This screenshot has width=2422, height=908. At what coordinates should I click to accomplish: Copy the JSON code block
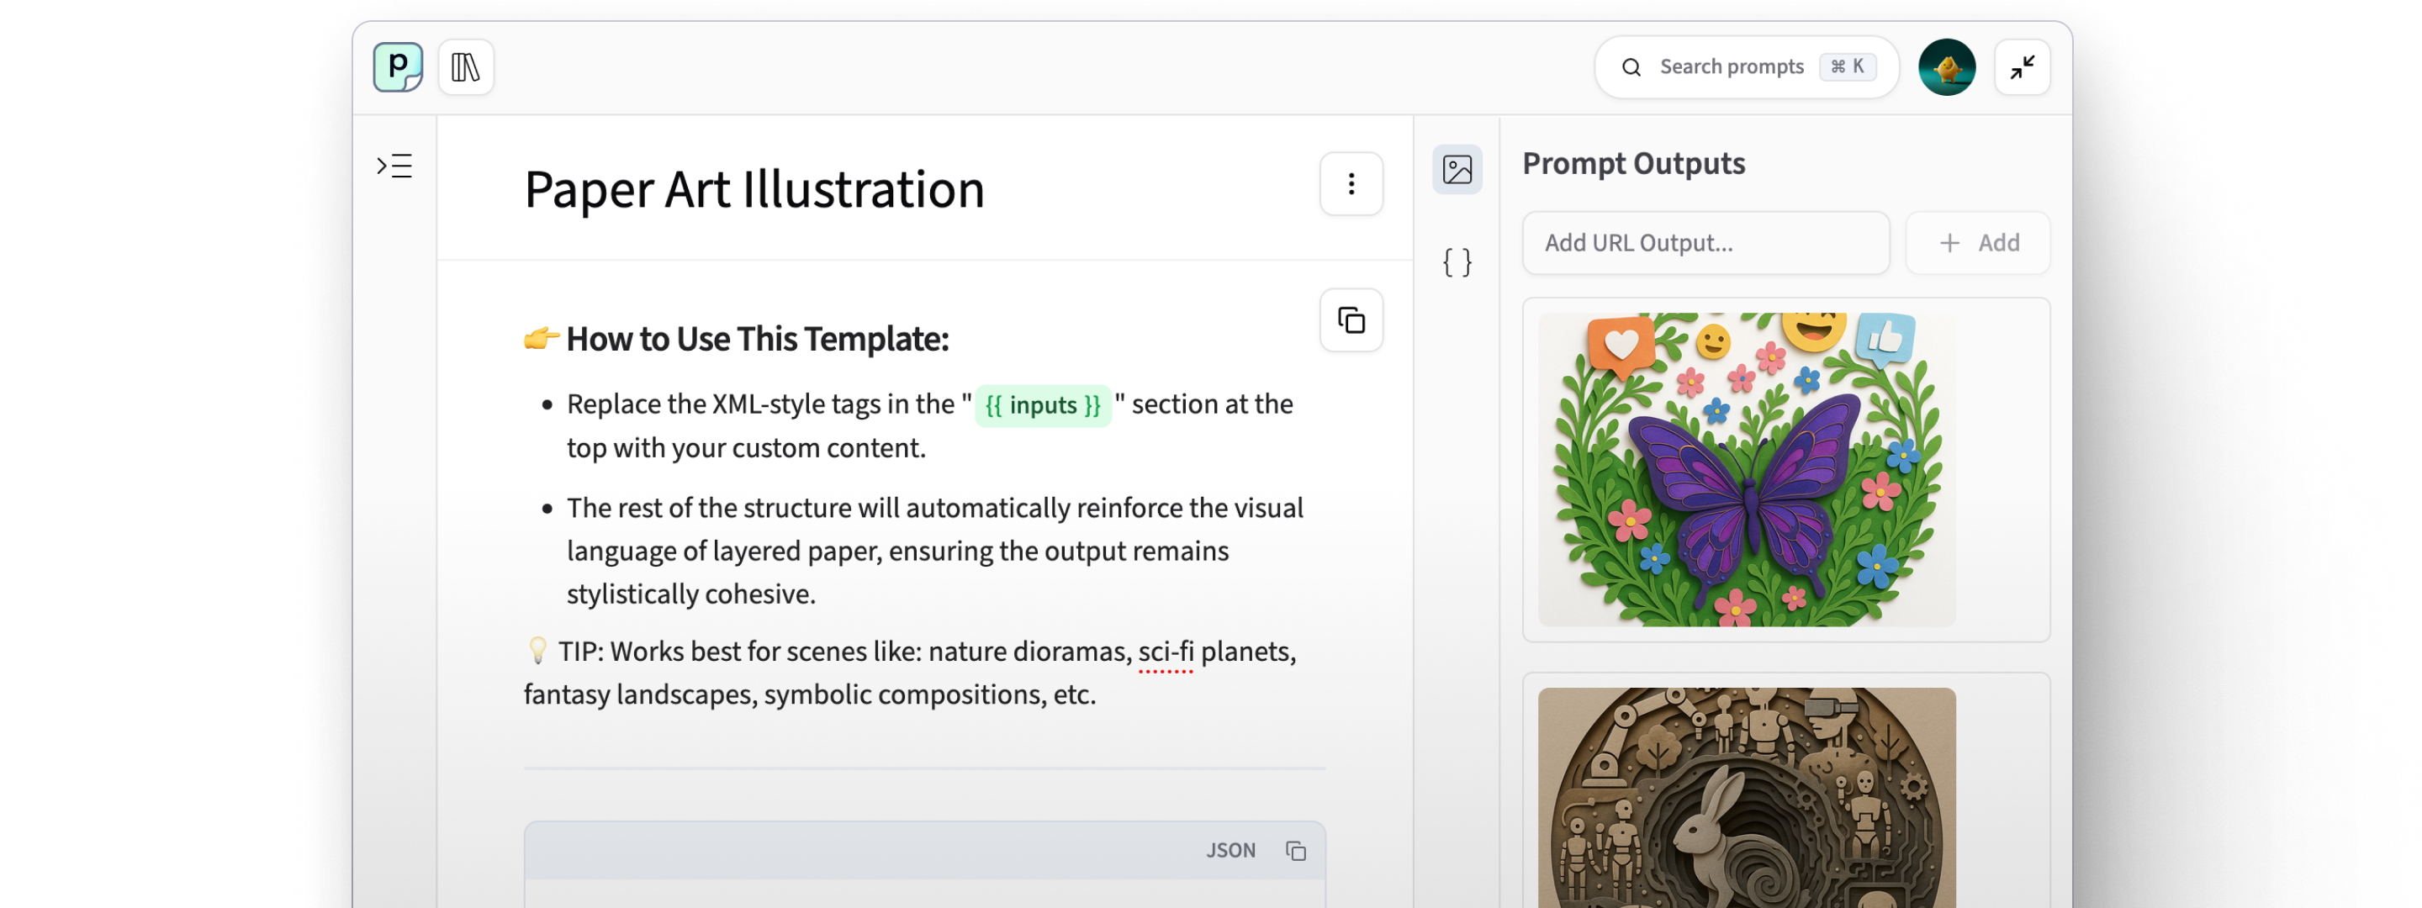(1296, 851)
